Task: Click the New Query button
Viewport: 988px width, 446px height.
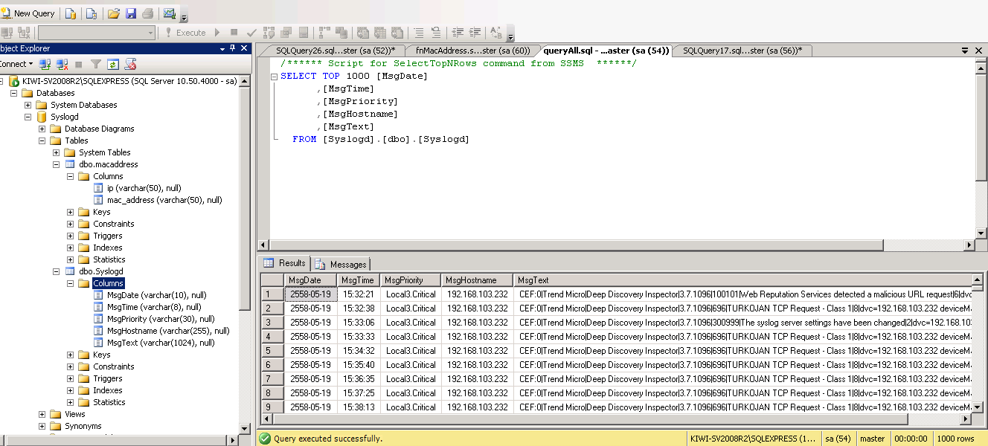Action: click(x=28, y=13)
